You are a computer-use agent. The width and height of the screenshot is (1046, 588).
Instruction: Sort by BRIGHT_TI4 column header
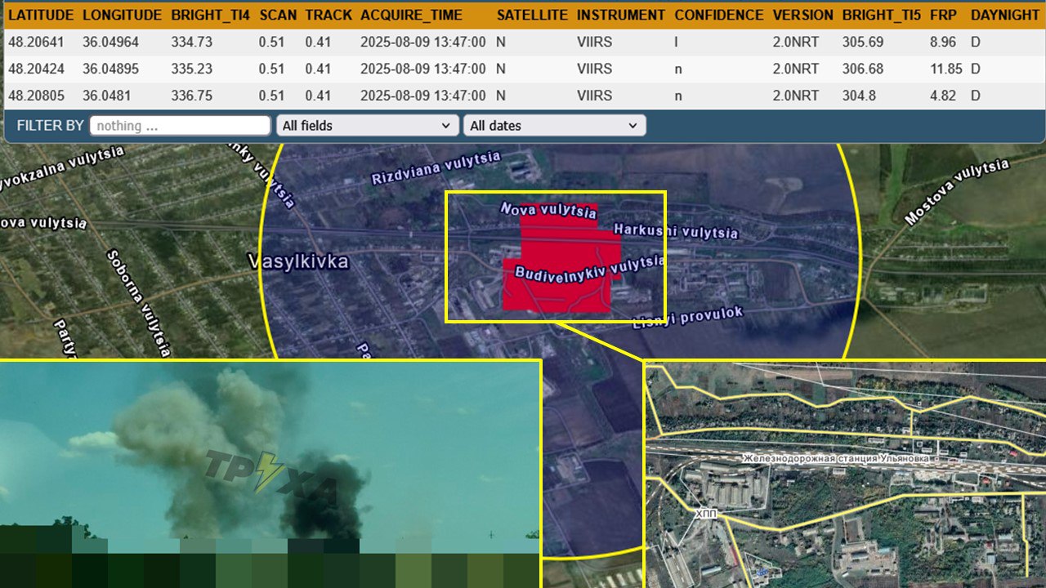210,15
